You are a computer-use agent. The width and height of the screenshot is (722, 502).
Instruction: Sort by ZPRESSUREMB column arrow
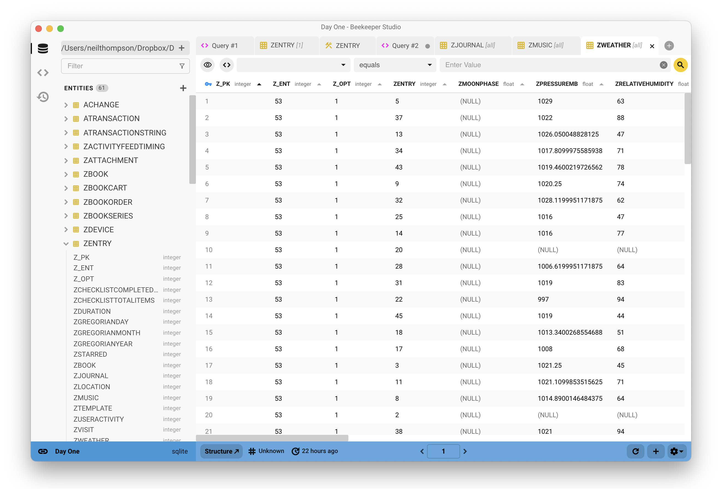click(601, 84)
